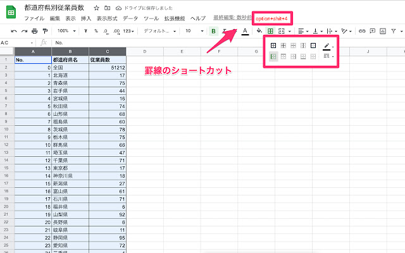Screen dimensions: 405x253
Task: Open the 挿入 menu
Action: [86, 18]
